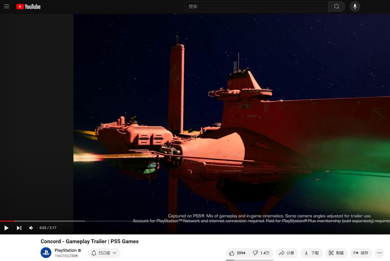The height and width of the screenshot is (261, 390).
Task: Click the video frame showing red spaceship
Action: point(232,122)
